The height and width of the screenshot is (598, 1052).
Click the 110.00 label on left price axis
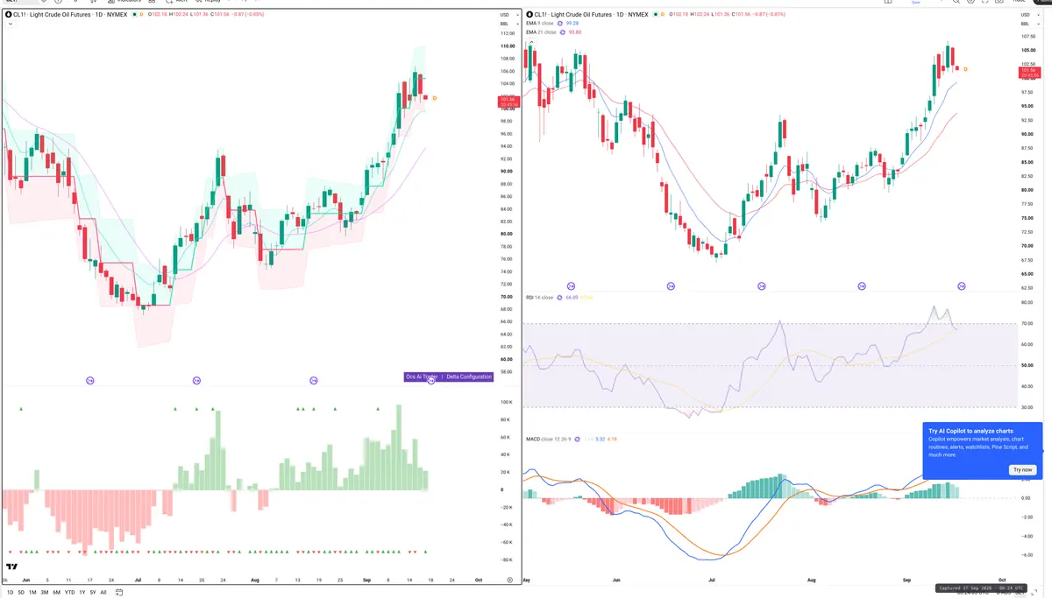pyautogui.click(x=508, y=46)
